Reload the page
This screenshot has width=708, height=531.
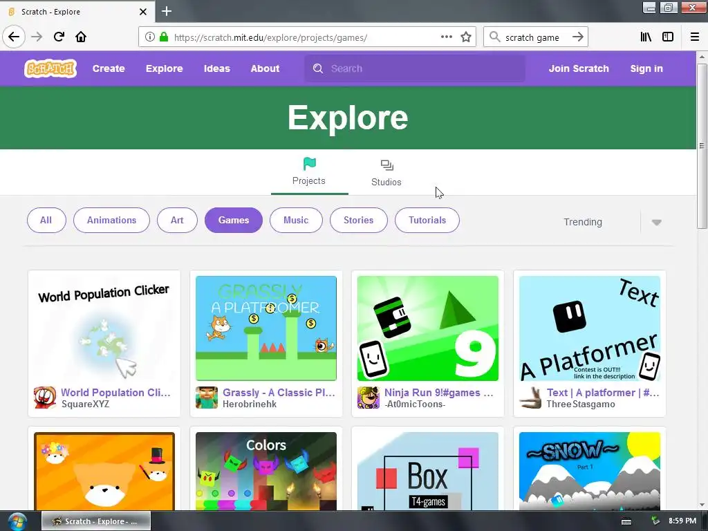tap(59, 37)
